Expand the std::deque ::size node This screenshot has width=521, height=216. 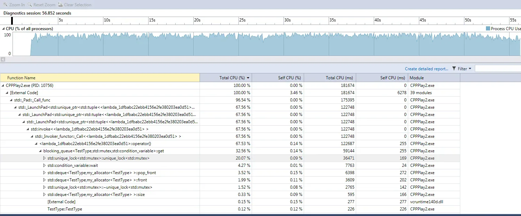44,195
